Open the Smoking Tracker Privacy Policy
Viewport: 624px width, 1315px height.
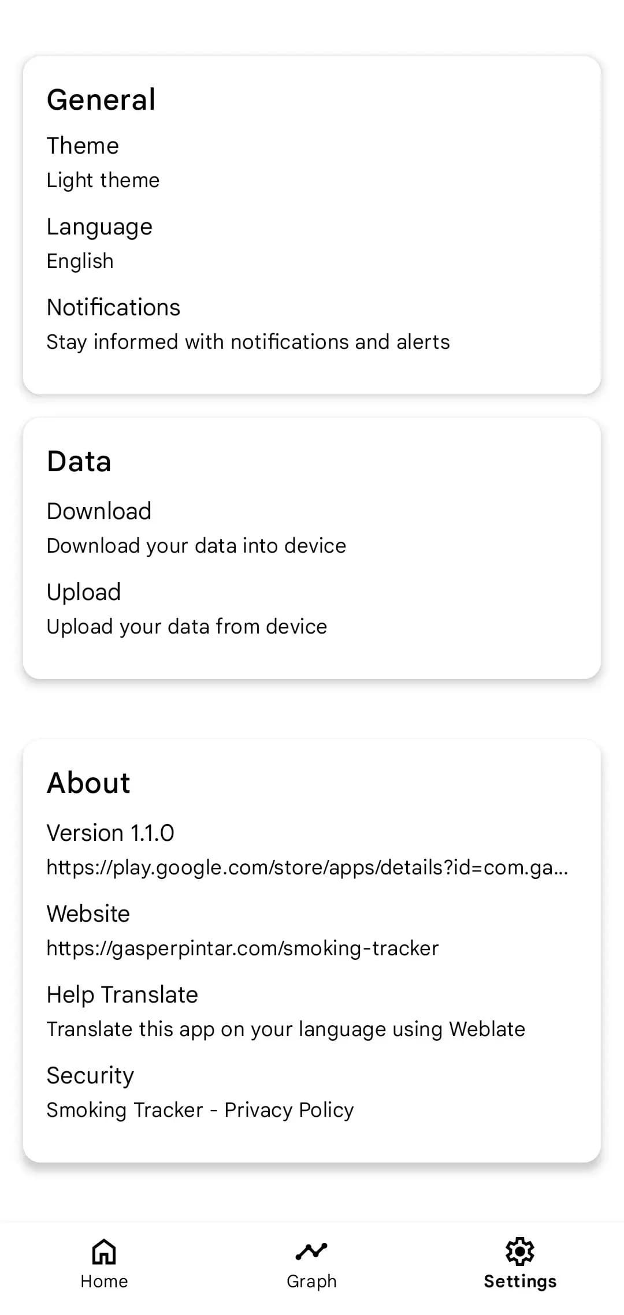200,1109
